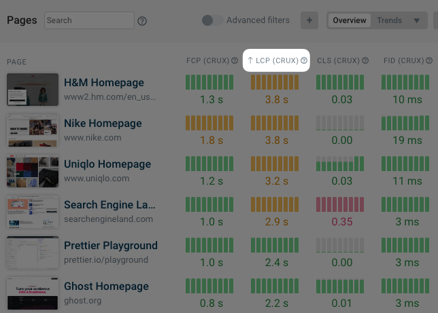The width and height of the screenshot is (438, 313).
Task: Click the Nike Homepage thumbnail
Action: point(33,130)
